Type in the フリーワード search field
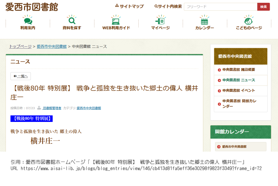Screen dimensions: 278x186 220,7
